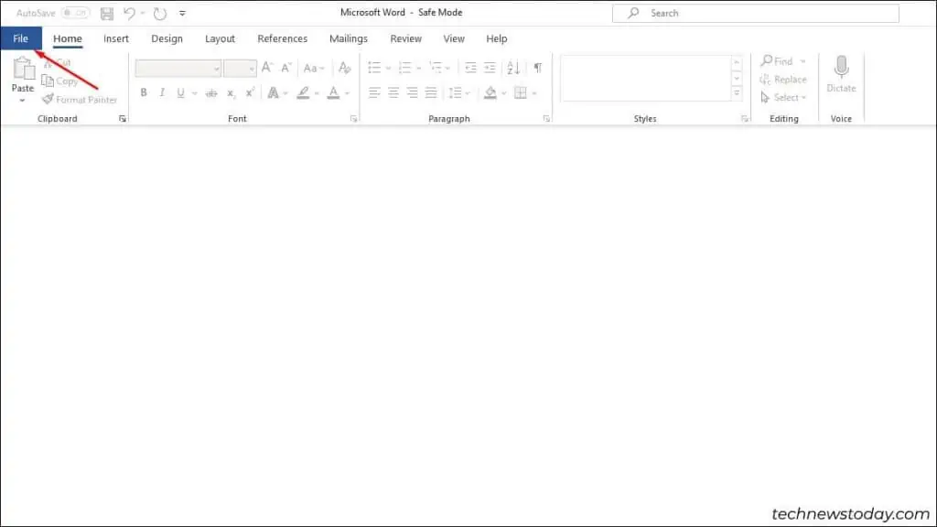Toggle Bold formatting
The image size is (937, 527).
click(144, 92)
